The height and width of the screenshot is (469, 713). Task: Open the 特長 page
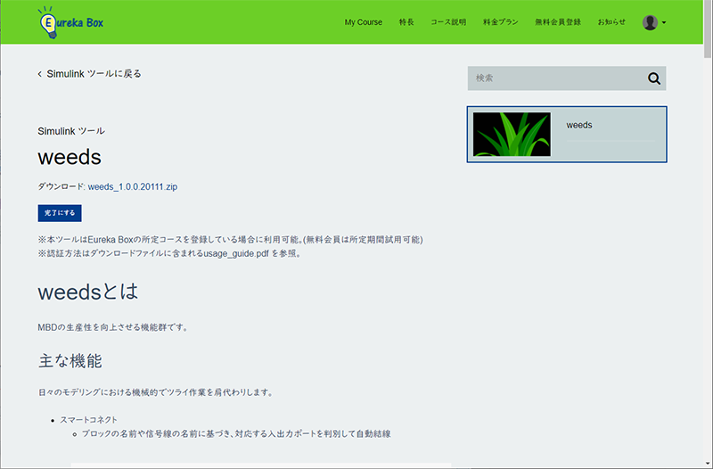click(x=406, y=21)
